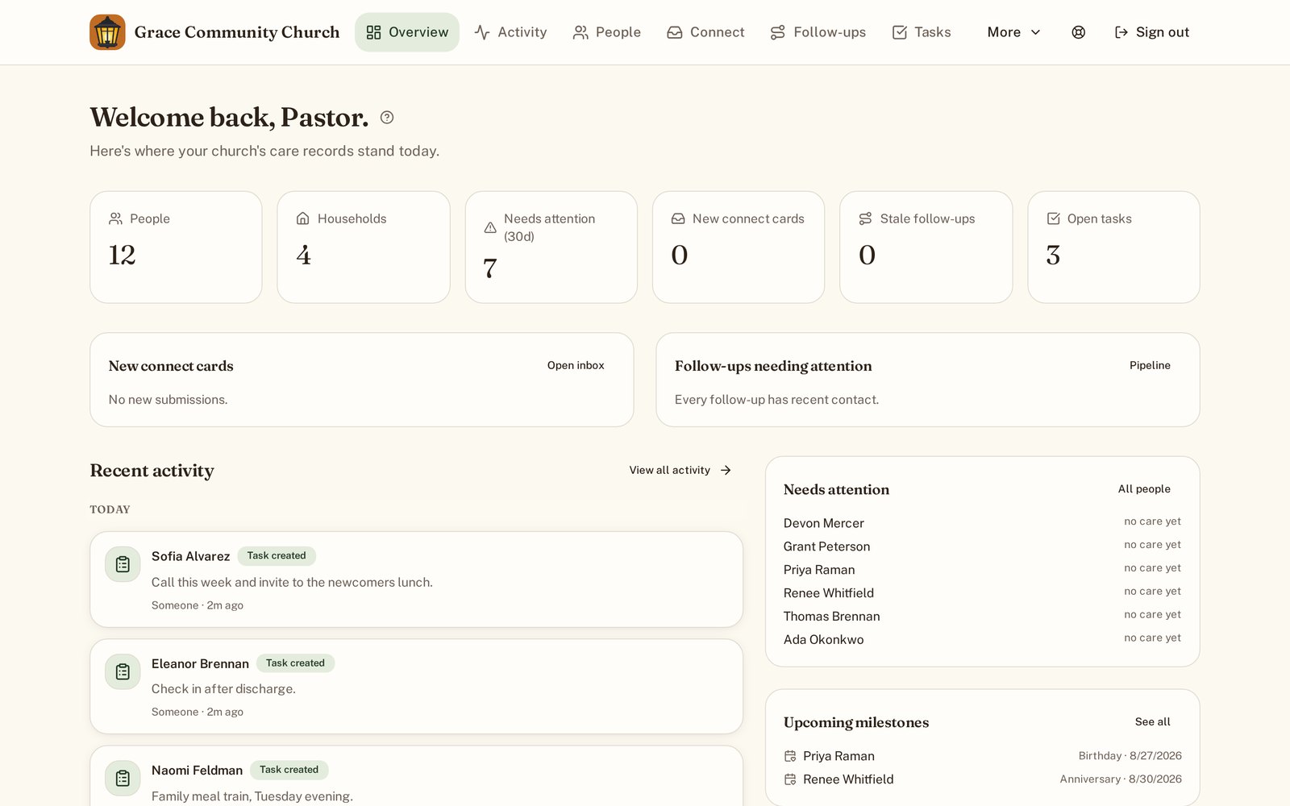This screenshot has height=806, width=1290.
Task: Open the support lifebuoy icon in header
Action: [x=1078, y=32]
